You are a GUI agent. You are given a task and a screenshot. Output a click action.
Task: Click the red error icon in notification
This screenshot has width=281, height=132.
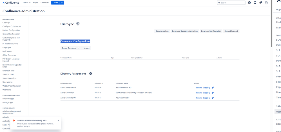(x=14, y=121)
